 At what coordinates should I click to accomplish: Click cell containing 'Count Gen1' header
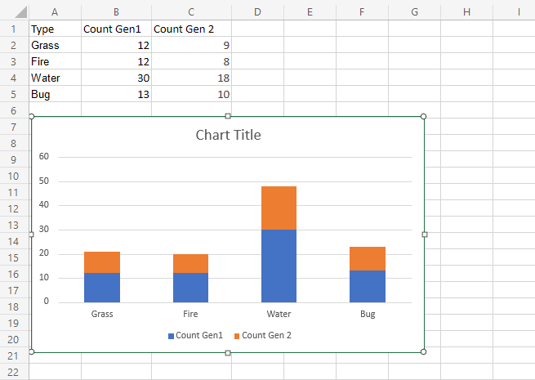(x=116, y=29)
